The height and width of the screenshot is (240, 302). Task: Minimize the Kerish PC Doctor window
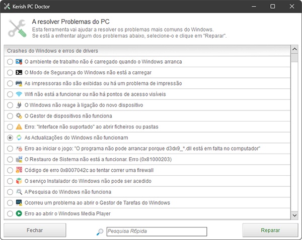[254, 7]
